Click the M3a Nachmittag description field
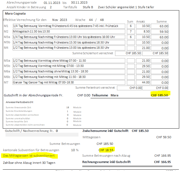The width and height of the screenshot is (180, 171). click(x=69, y=37)
